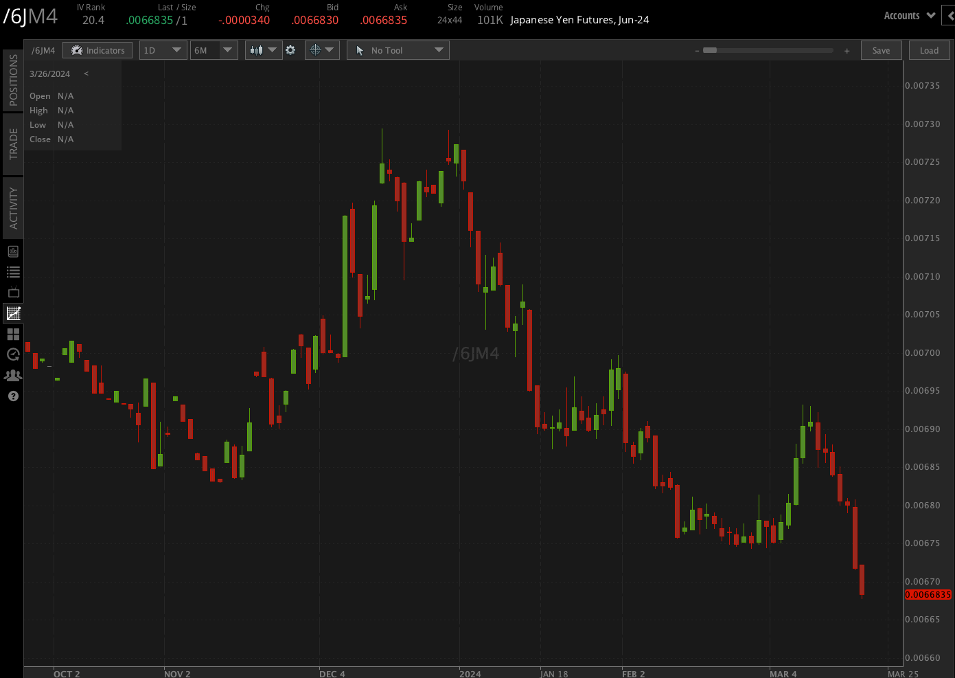This screenshot has height=678, width=955.
Task: Select the active Charts icon in sidebar
Action: coord(13,313)
